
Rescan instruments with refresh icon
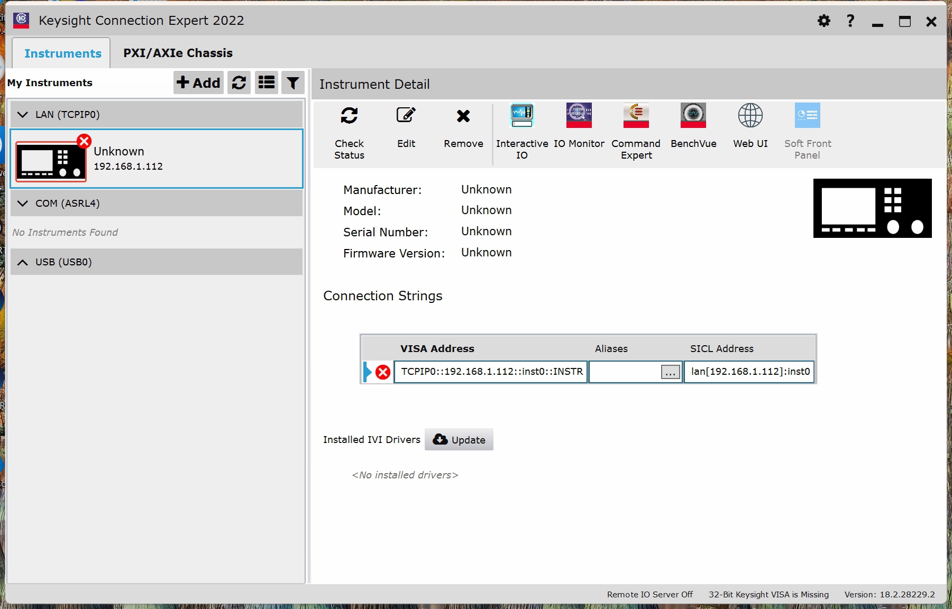click(239, 83)
